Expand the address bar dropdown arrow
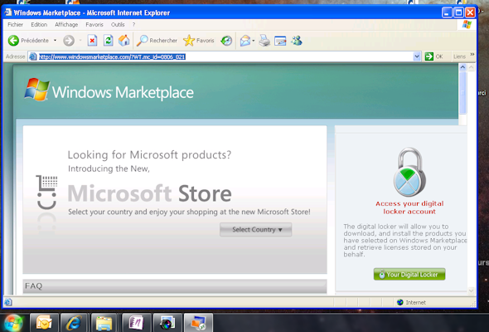 (x=417, y=56)
